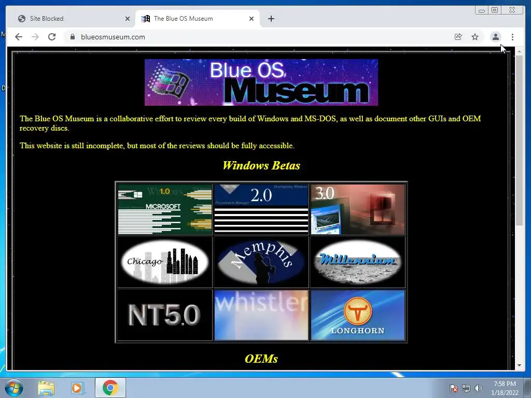Close the Chrome window
The height and width of the screenshot is (398, 531).
[512, 10]
